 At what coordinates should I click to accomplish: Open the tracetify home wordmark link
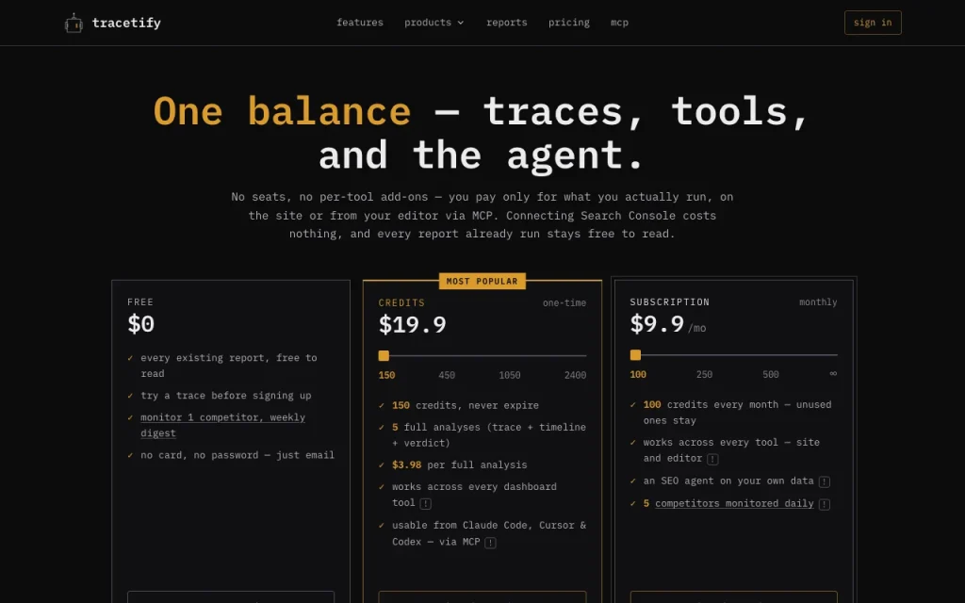click(x=126, y=23)
